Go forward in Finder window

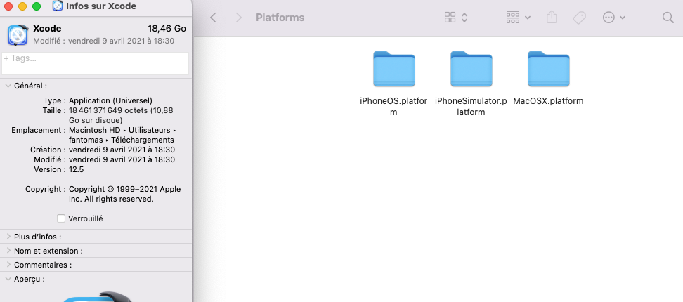(x=238, y=18)
